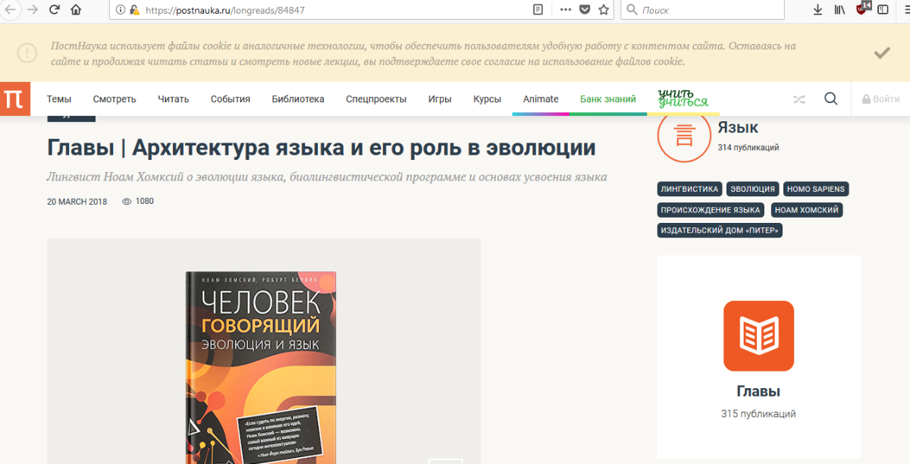910x464 pixels.
Task: Click the PostNauka orange logo
Action: 14,99
